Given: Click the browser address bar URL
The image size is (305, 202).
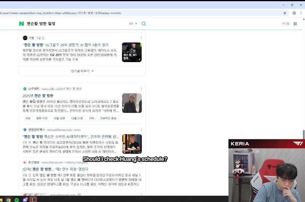Looking at the screenshot, I should click(60, 13).
